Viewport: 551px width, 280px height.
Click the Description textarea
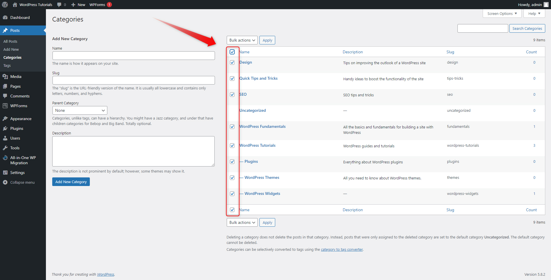coord(133,151)
